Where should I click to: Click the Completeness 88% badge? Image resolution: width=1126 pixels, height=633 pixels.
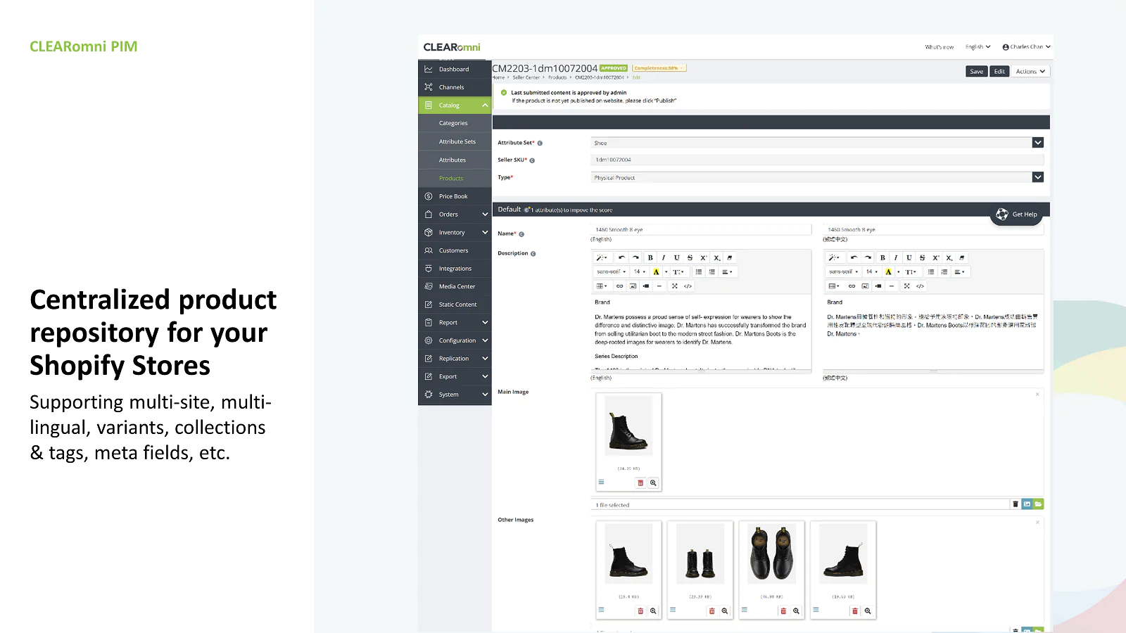[659, 68]
